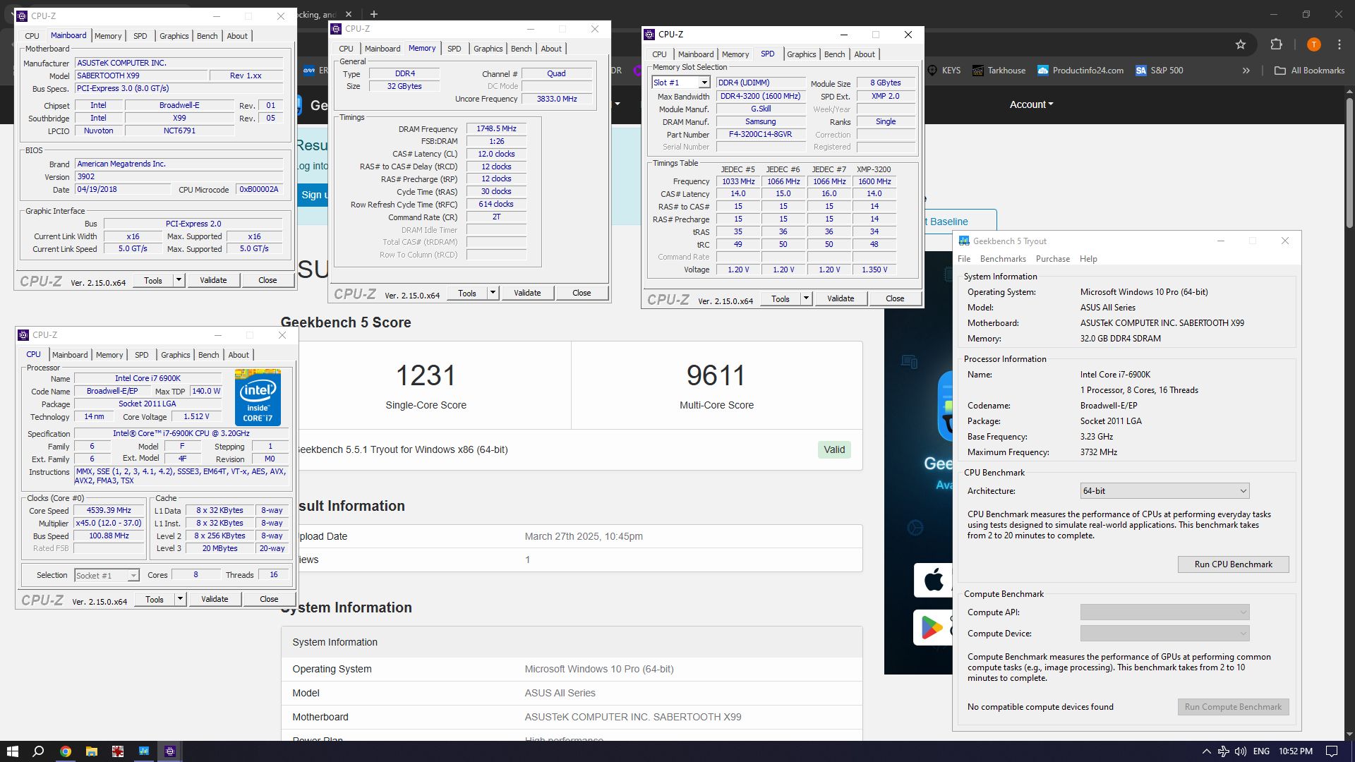Click Close in the CPU-Z SPD window
The image size is (1355, 762).
[x=895, y=298]
